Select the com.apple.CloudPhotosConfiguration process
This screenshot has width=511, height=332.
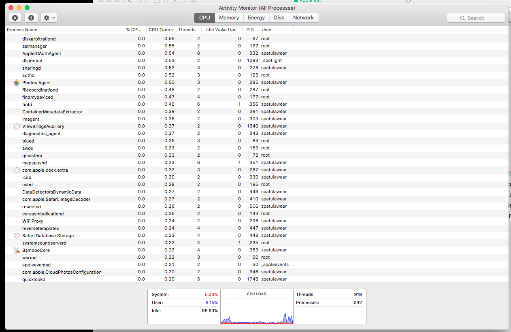tap(62, 272)
